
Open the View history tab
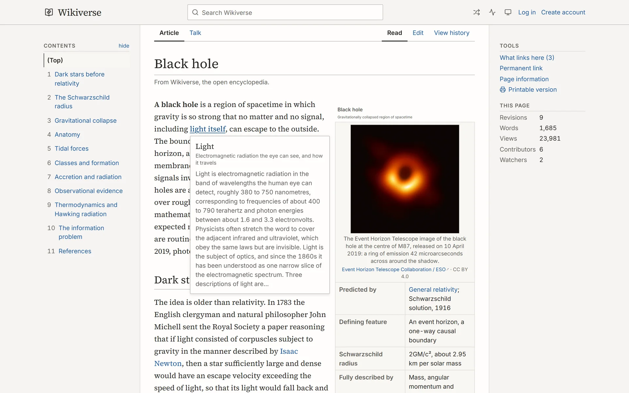451,33
